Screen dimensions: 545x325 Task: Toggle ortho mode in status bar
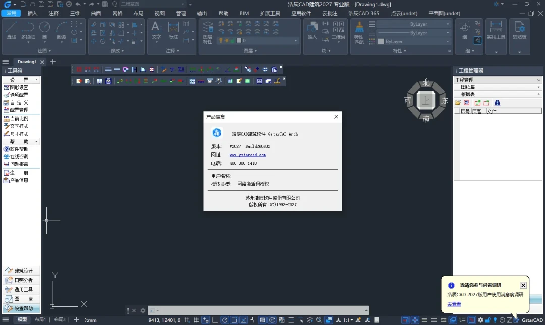215,320
